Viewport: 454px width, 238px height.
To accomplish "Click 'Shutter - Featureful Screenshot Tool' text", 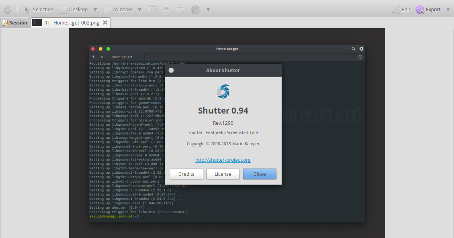I will coord(223,132).
